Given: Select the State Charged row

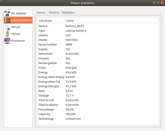Looking at the screenshot, I should coord(98,68).
